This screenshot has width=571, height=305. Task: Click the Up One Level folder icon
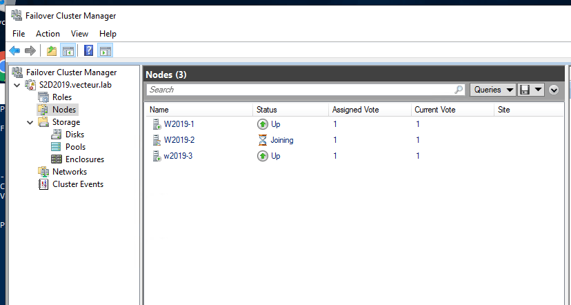pos(51,50)
